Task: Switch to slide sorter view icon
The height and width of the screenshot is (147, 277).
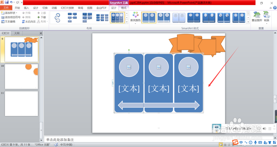Action: pyautogui.click(x=225, y=145)
